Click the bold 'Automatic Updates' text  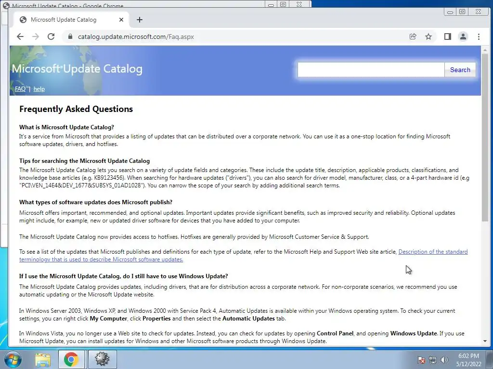coord(248,319)
